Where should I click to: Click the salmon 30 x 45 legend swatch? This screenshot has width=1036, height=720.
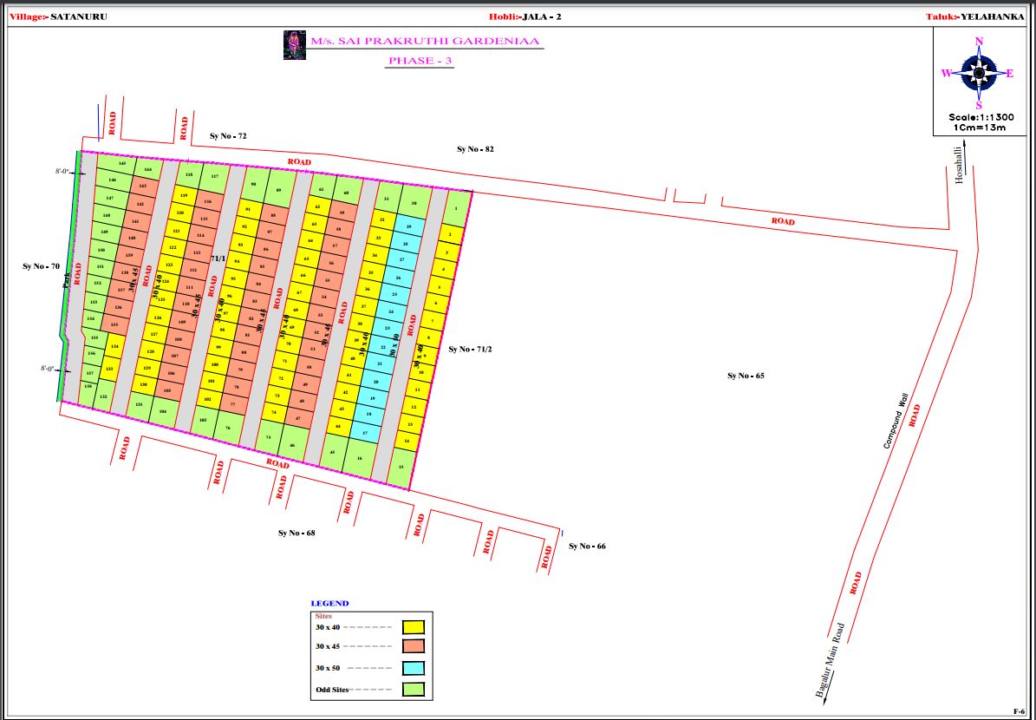click(414, 647)
